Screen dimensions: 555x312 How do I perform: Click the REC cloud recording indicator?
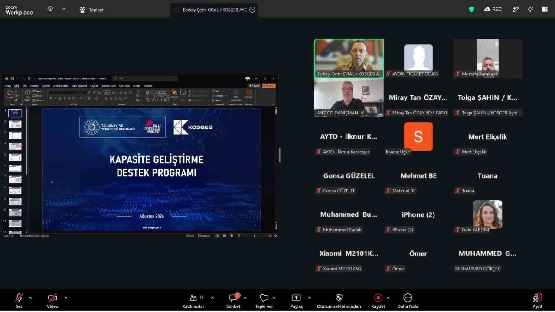coord(493,9)
